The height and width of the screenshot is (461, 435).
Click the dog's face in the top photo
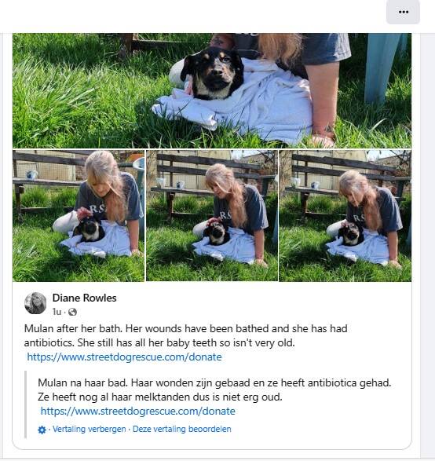213,74
